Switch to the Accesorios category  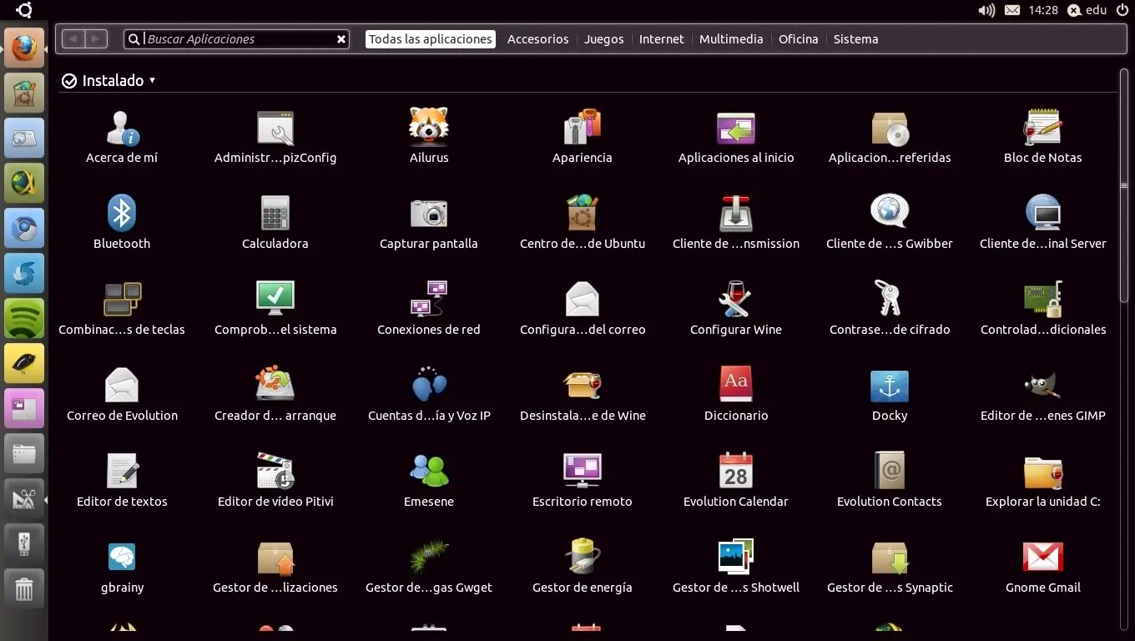537,39
